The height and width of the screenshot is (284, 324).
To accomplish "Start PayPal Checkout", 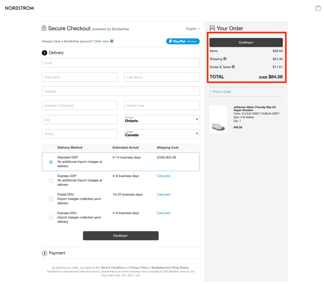I will (x=183, y=41).
